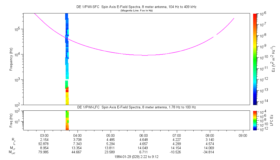The width and height of the screenshot is (280, 160).
Task: Click the L value 92.878
Action: [x=44, y=144]
